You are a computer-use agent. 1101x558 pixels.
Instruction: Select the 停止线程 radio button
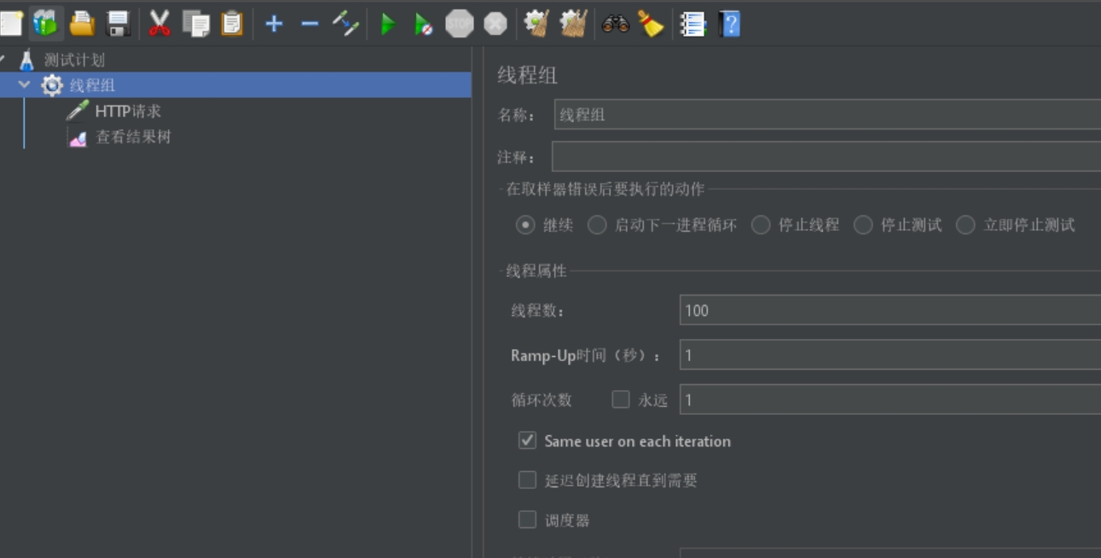click(x=761, y=225)
